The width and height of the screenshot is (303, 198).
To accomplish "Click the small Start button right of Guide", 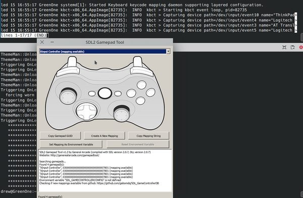I will tap(118, 93).
